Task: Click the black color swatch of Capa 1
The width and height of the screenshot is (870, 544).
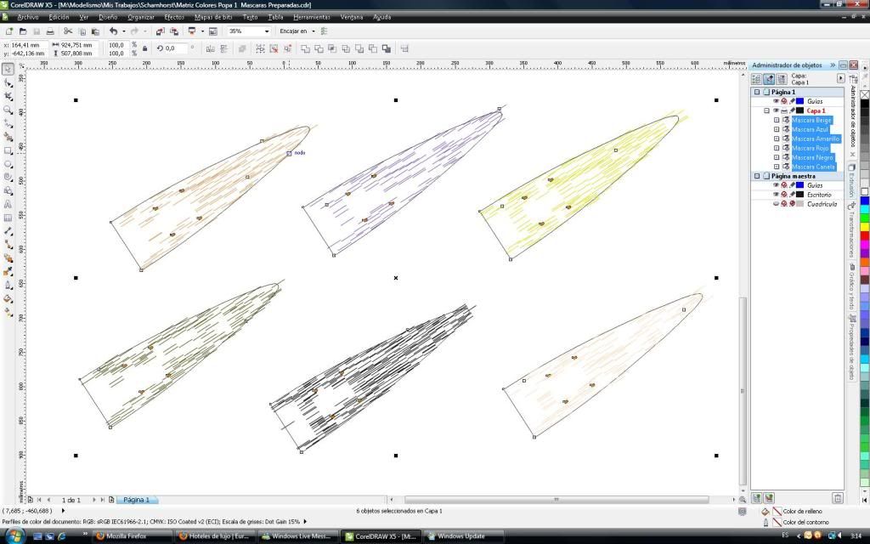Action: [800, 110]
